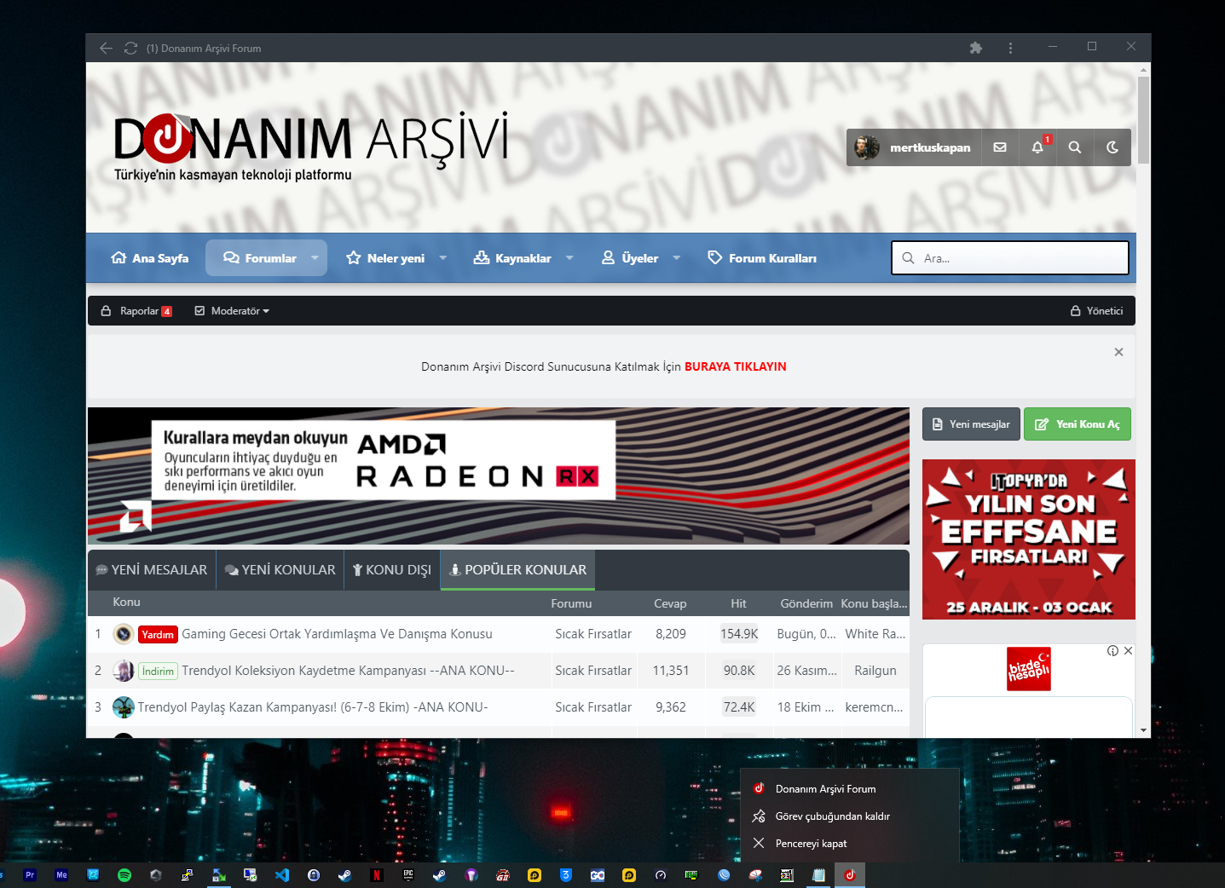Open Visual Studio Code from the taskbar

point(282,875)
